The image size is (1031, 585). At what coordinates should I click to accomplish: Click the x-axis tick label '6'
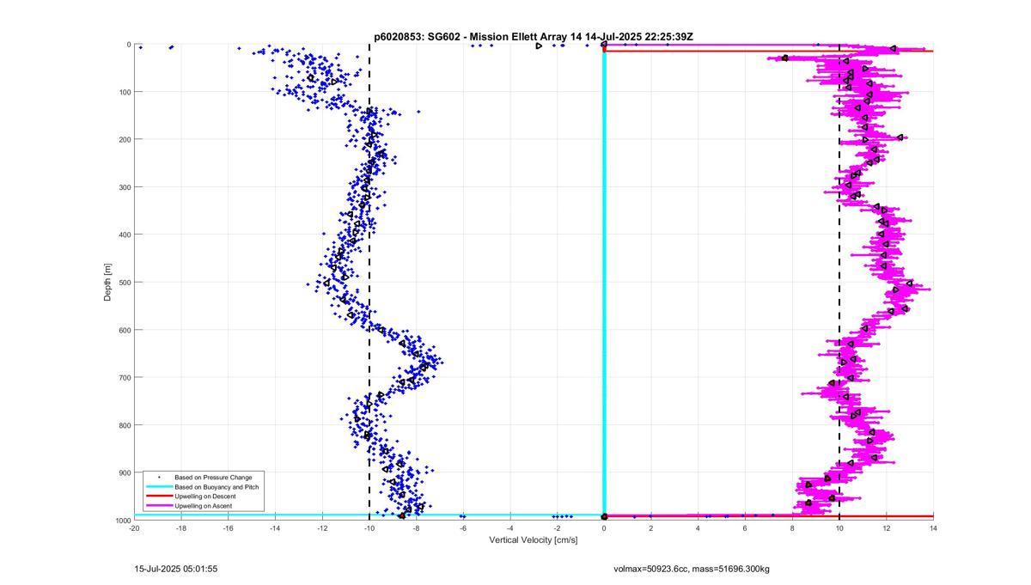(745, 528)
